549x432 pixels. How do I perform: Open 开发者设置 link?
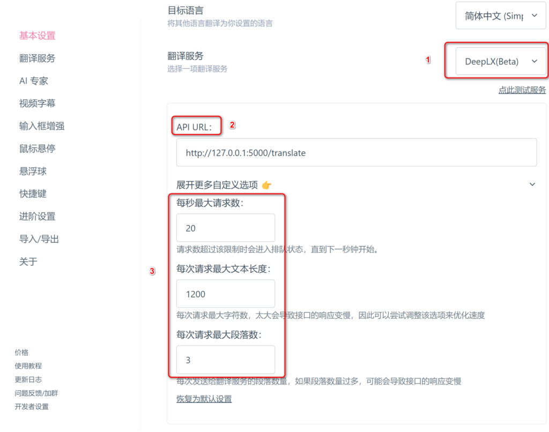pyautogui.click(x=32, y=406)
